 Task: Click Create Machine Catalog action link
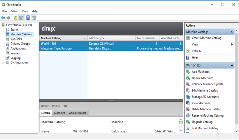coord(206,38)
